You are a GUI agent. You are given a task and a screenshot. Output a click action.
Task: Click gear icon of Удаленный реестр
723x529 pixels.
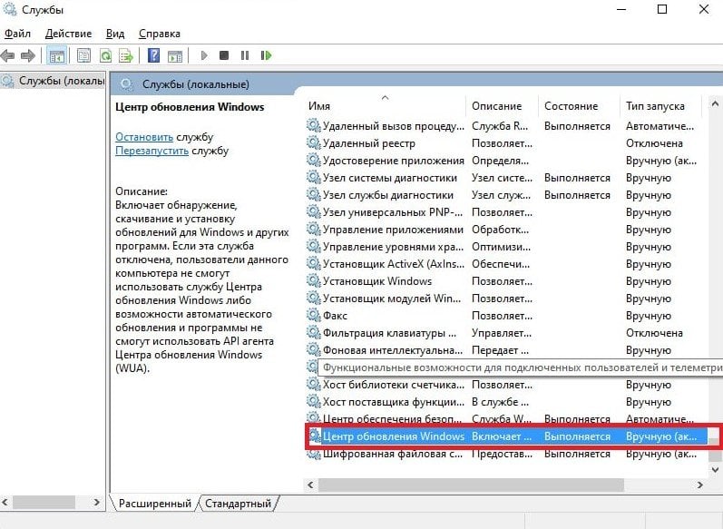[314, 143]
